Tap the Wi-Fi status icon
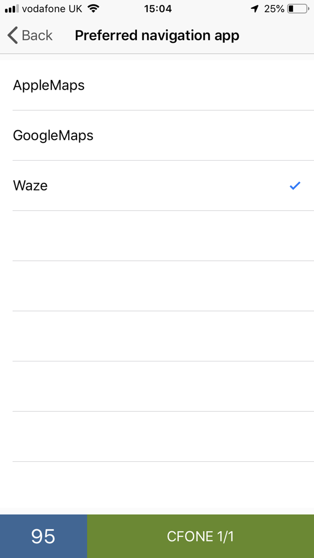The height and width of the screenshot is (558, 314). (x=93, y=9)
